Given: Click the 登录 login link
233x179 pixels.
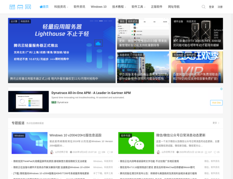Looking at the screenshot, I should [211, 7].
